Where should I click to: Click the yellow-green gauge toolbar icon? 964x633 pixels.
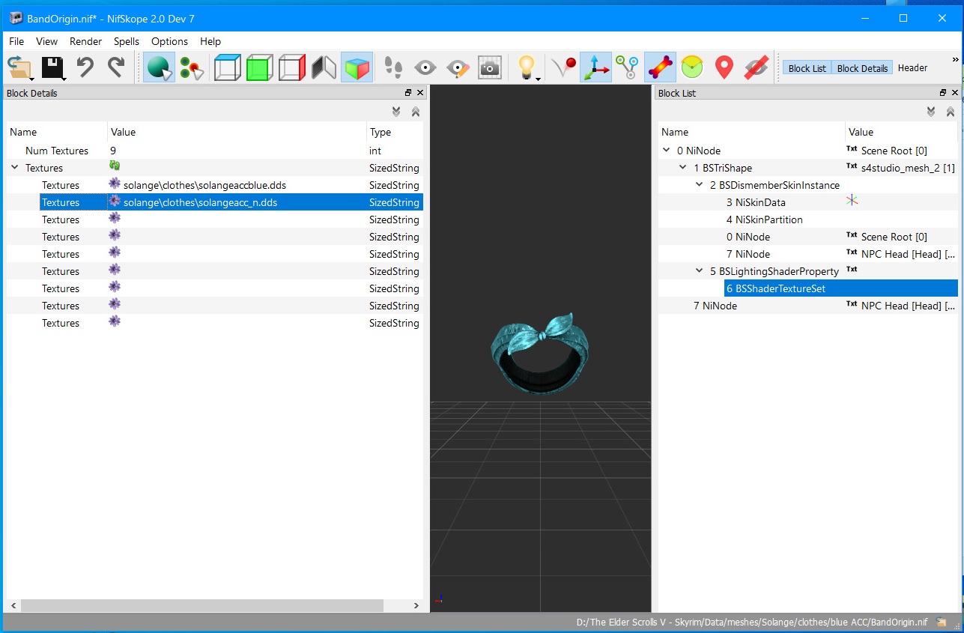point(692,68)
